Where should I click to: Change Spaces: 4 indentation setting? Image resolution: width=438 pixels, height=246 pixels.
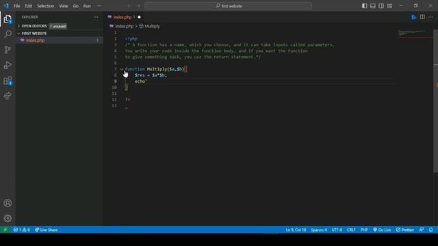pyautogui.click(x=319, y=230)
